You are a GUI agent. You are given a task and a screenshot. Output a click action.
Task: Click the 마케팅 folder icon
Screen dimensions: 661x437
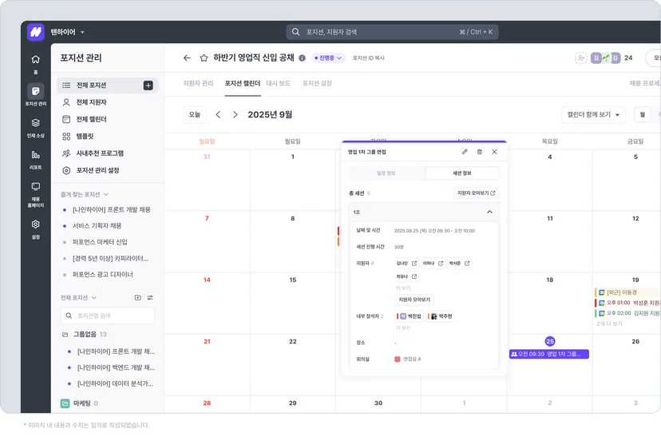[x=65, y=403]
